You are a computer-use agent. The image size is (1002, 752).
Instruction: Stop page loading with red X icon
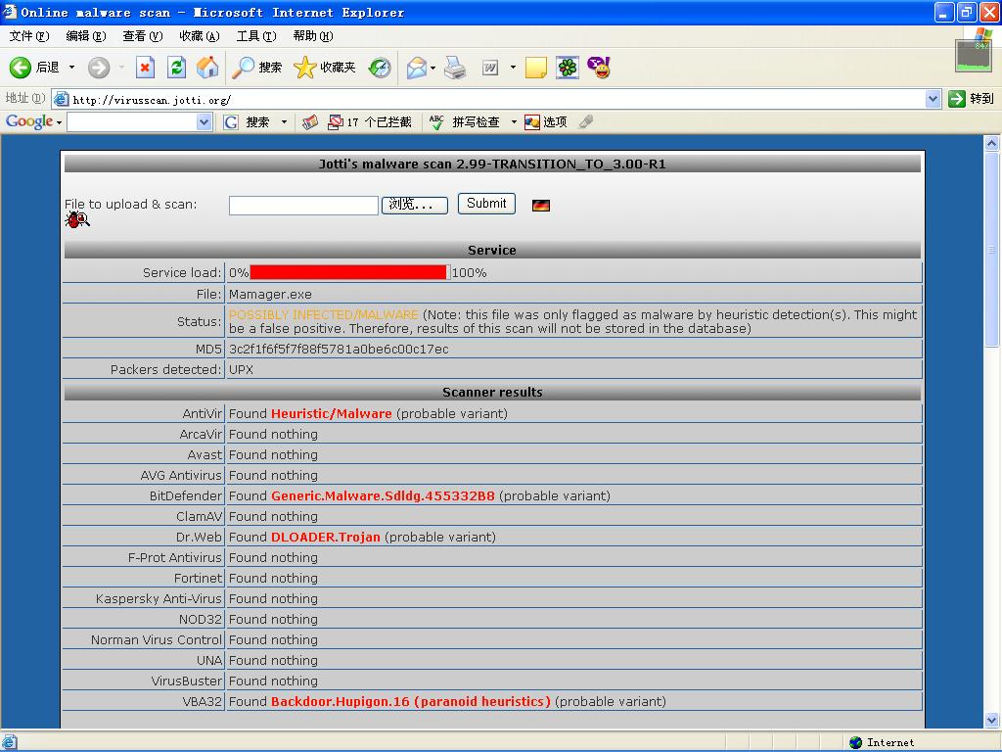[x=145, y=68]
